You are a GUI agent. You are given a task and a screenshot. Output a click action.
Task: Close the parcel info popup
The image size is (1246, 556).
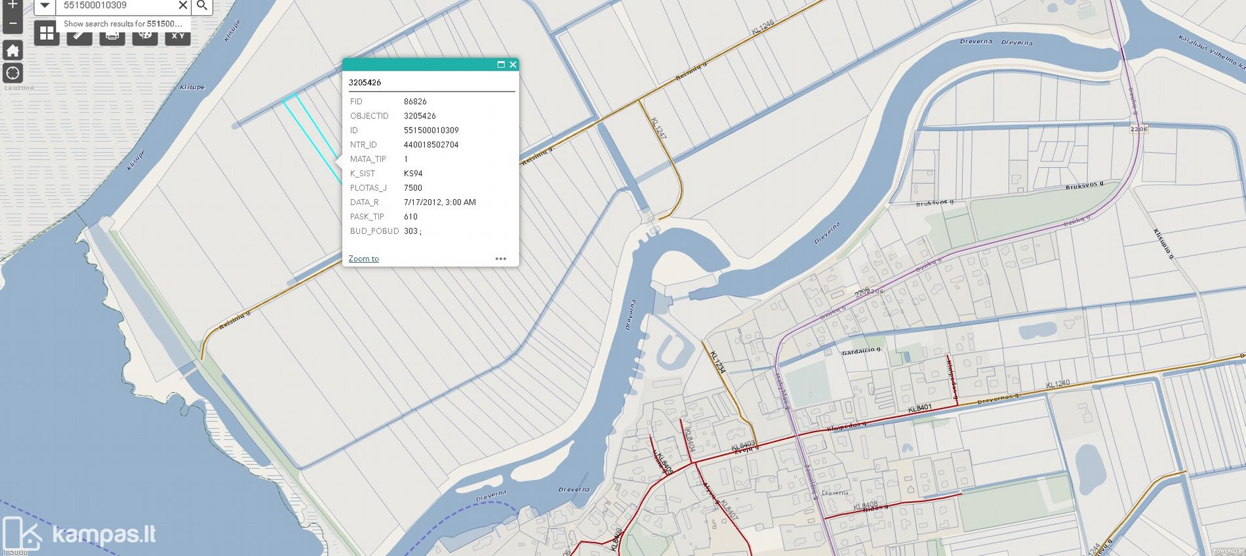coord(513,64)
